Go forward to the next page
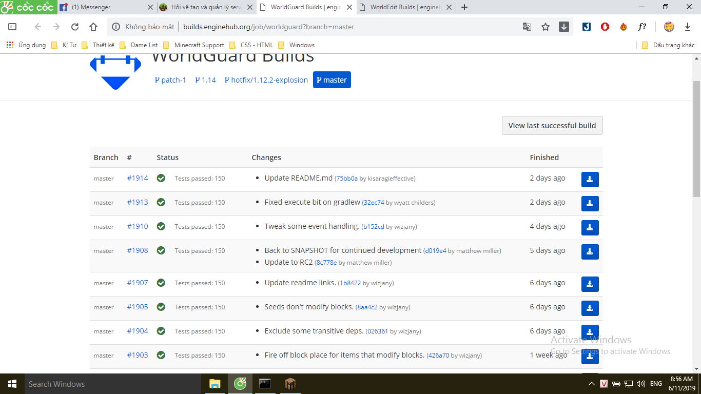The width and height of the screenshot is (701, 394). (56, 27)
